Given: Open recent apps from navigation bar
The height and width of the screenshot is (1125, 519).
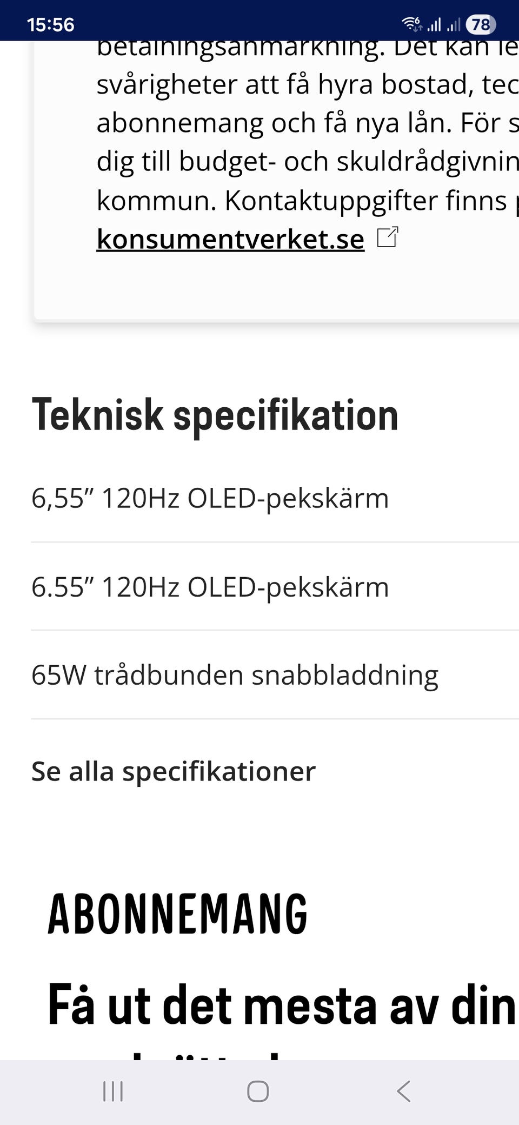Looking at the screenshot, I should point(113,1091).
